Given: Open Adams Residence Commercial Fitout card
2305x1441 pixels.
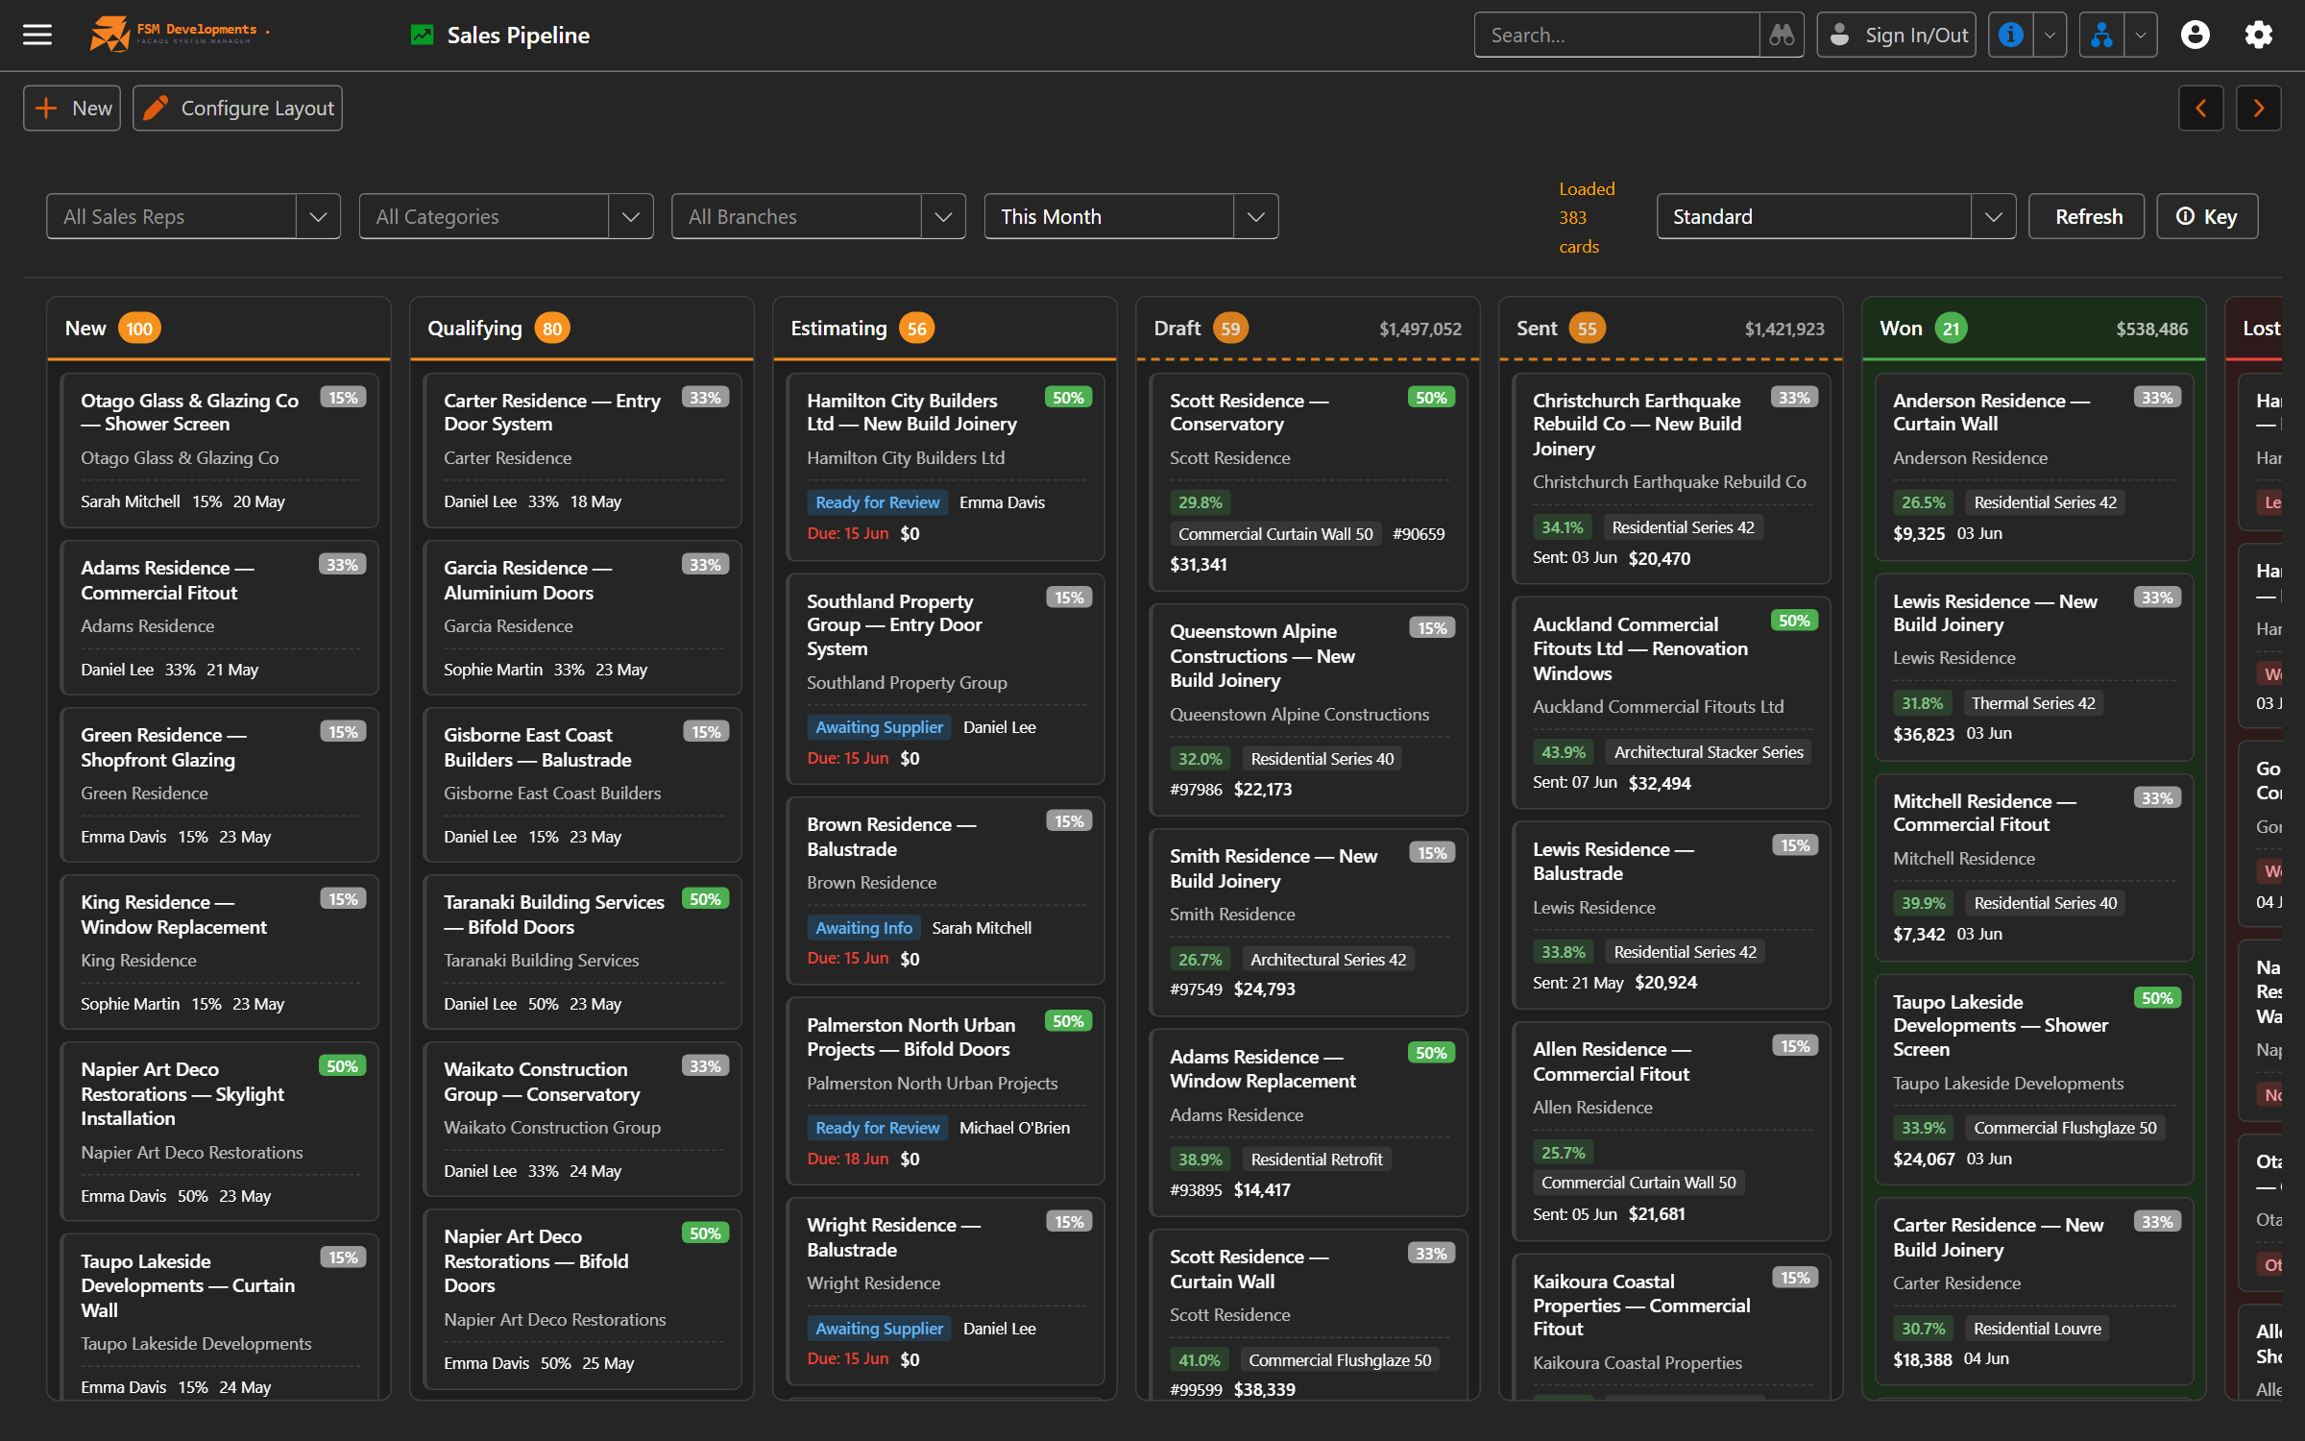Looking at the screenshot, I should 219,618.
